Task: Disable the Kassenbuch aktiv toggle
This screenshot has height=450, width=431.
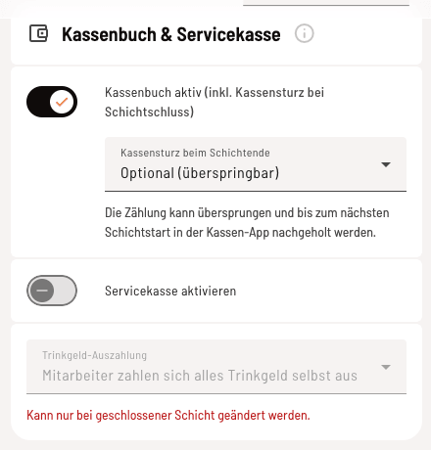Action: coord(52,102)
